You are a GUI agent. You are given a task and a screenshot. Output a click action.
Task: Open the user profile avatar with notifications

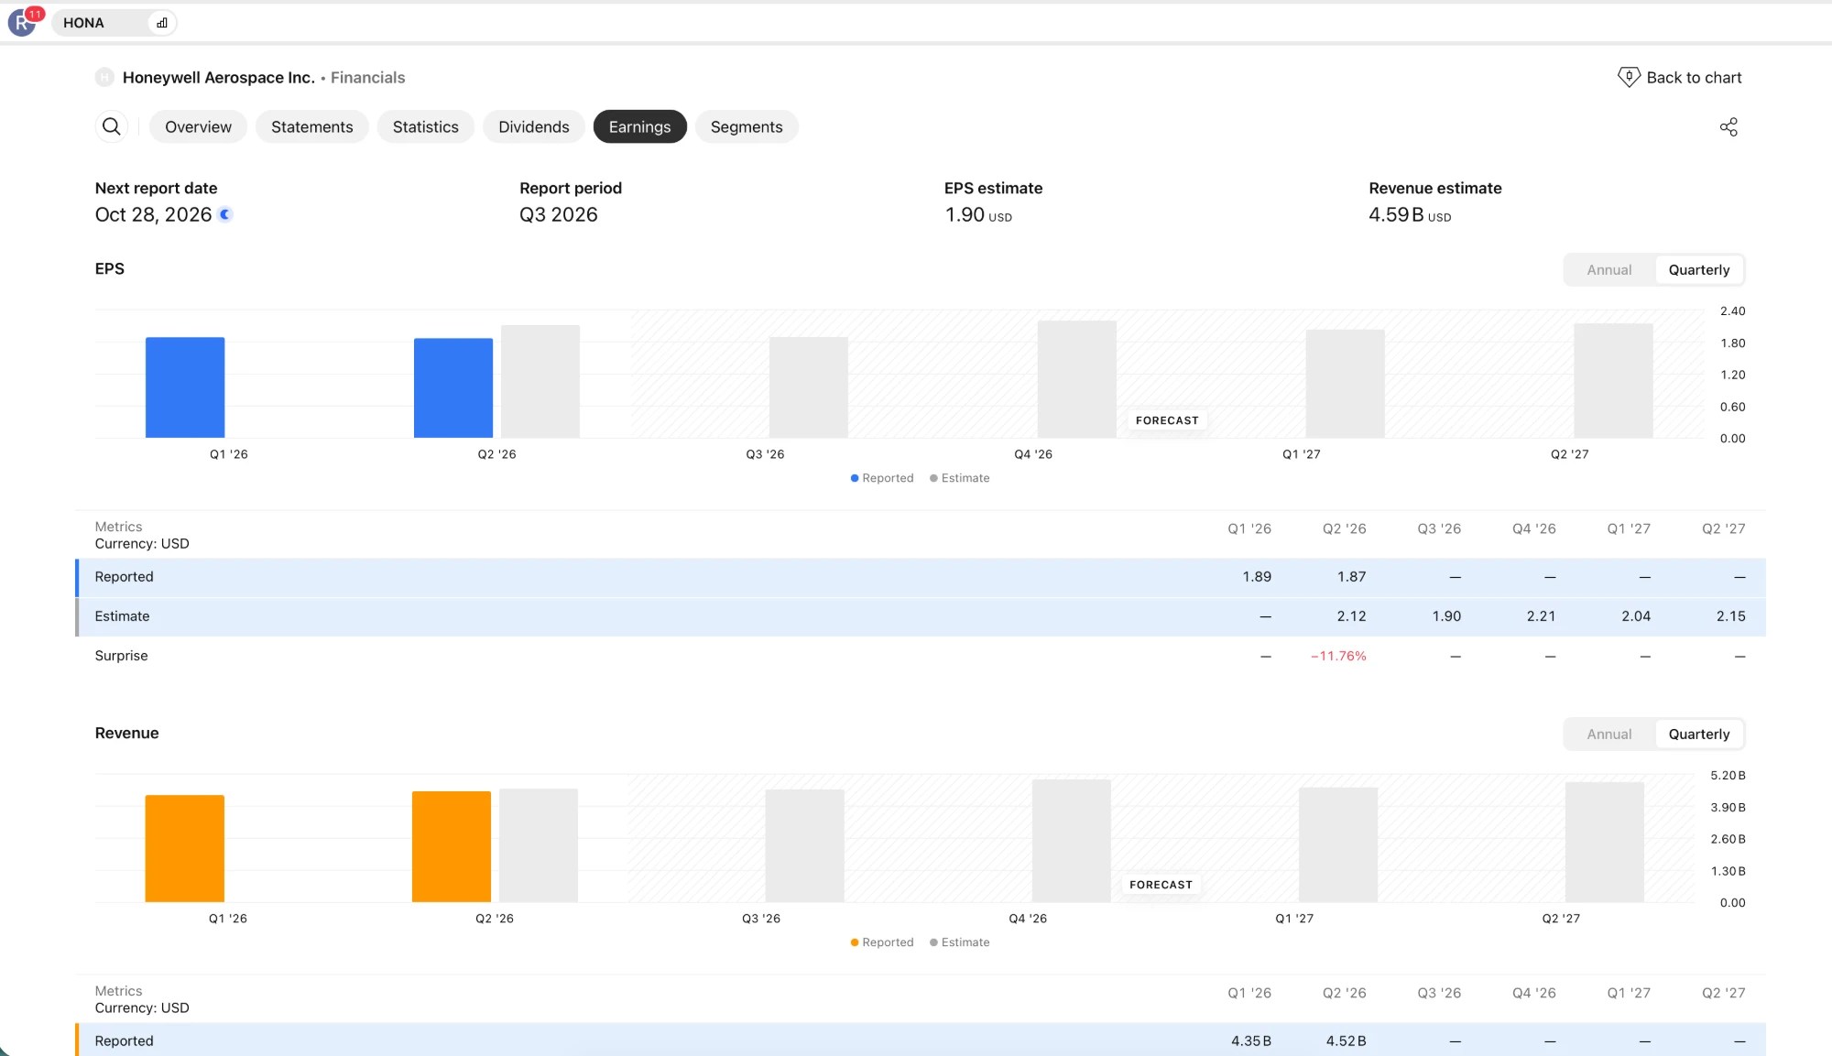point(22,22)
